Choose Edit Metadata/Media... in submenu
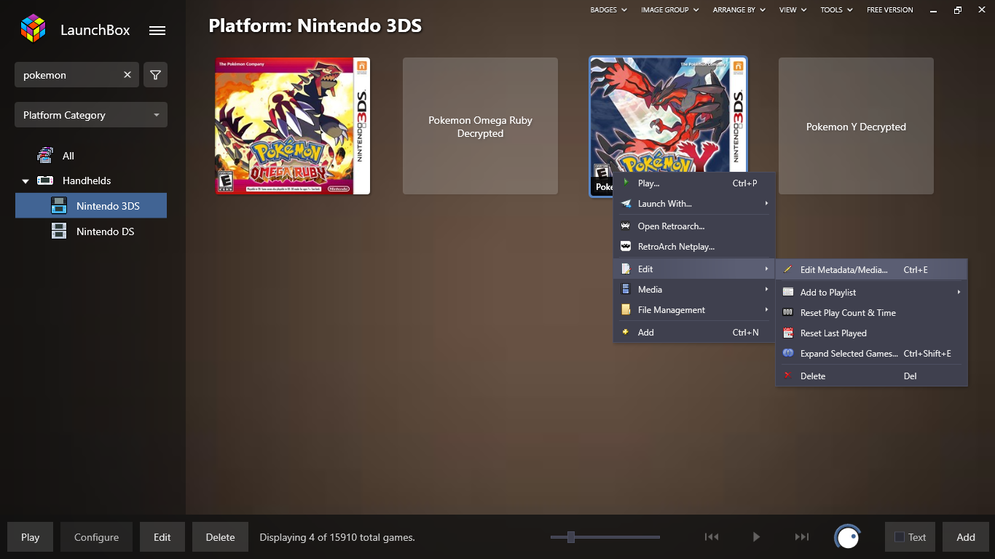Viewport: 995px width, 559px height. click(x=871, y=270)
